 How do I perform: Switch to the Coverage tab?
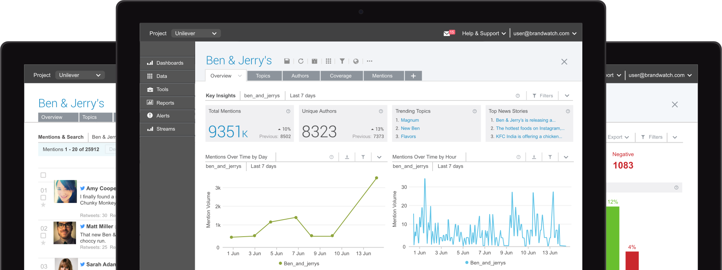point(341,76)
